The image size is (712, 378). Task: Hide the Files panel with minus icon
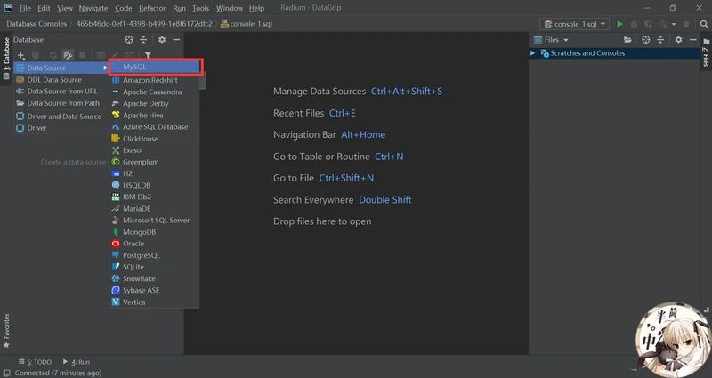[x=693, y=40]
